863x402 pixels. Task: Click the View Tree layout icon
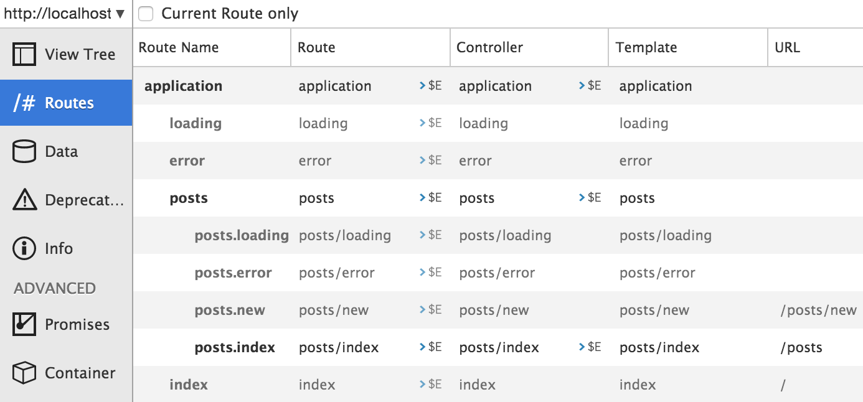pos(24,54)
